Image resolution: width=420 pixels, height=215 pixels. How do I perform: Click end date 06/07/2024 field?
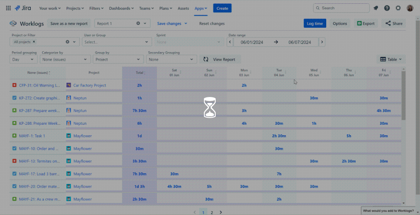tap(300, 42)
